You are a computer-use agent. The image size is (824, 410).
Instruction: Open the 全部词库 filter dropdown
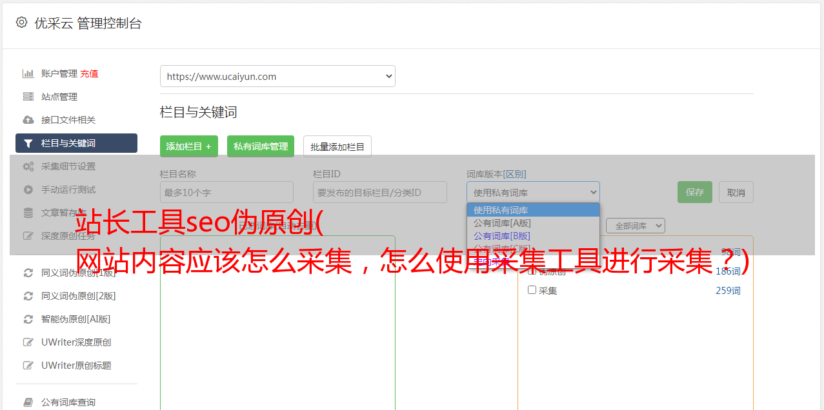point(635,226)
